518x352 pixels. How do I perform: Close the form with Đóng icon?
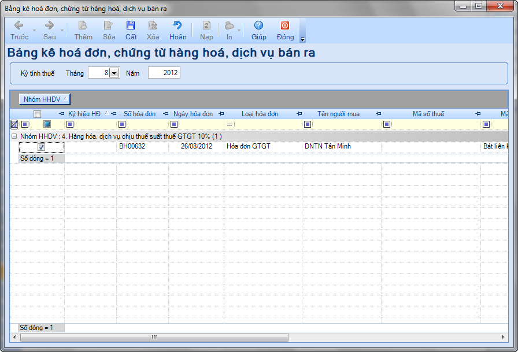(285, 30)
